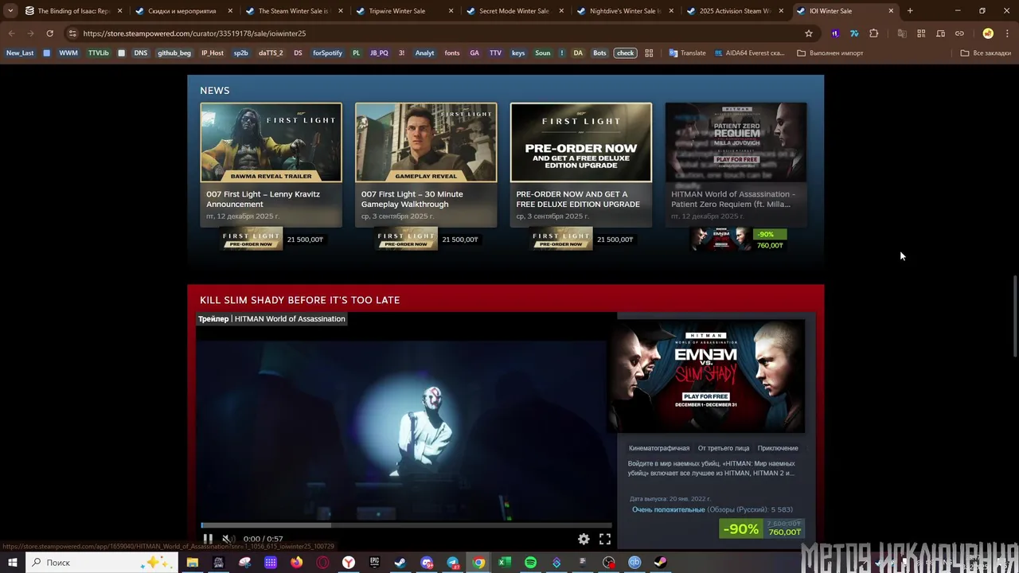Open Epic Games Launcher from the taskbar

[374, 563]
